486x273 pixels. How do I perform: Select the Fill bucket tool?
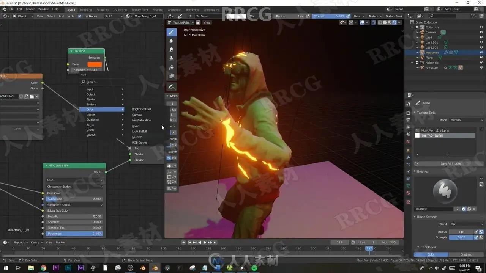[171, 67]
